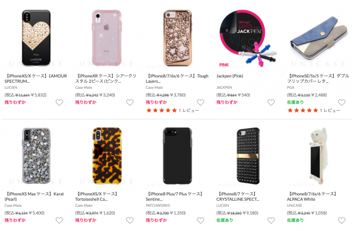Open Karat (Pearl) product title link
This screenshot has height=231, width=352.
34,197
